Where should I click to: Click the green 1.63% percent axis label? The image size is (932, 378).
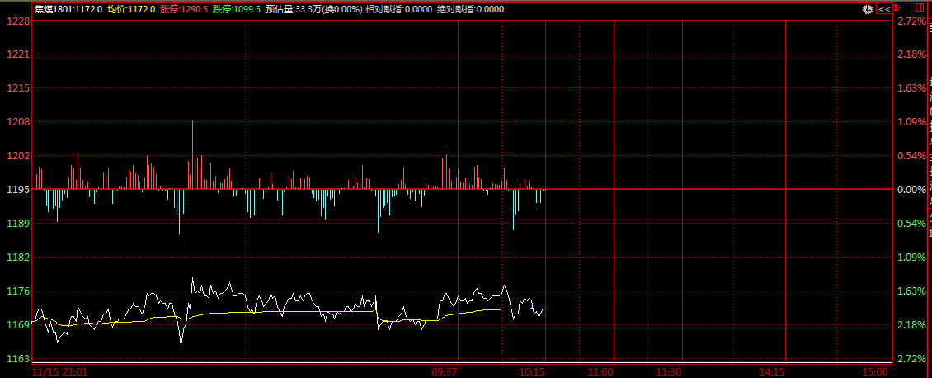tap(911, 291)
